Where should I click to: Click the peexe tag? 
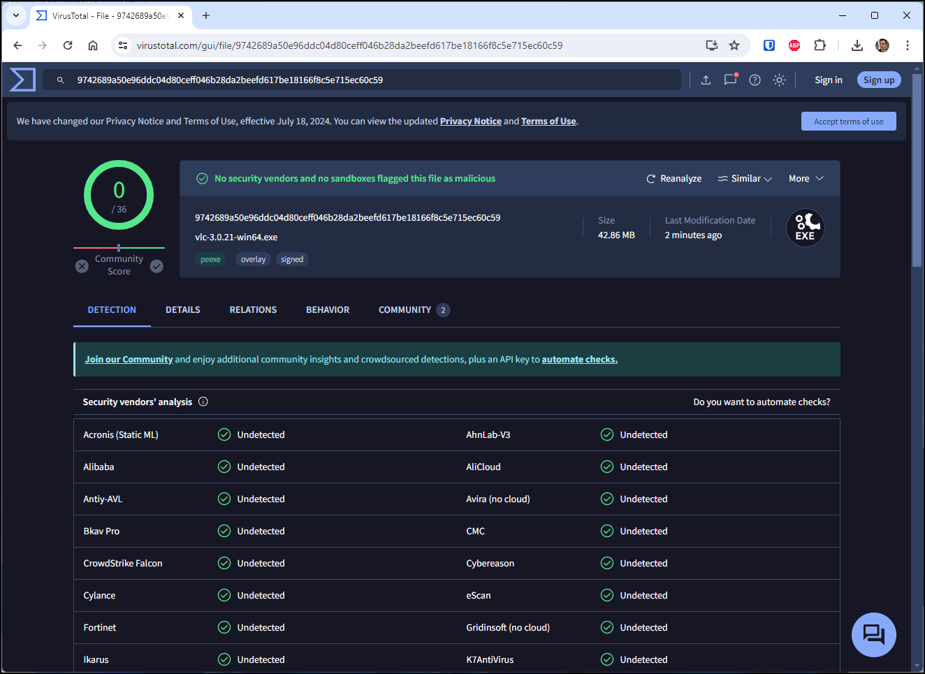[x=210, y=259]
